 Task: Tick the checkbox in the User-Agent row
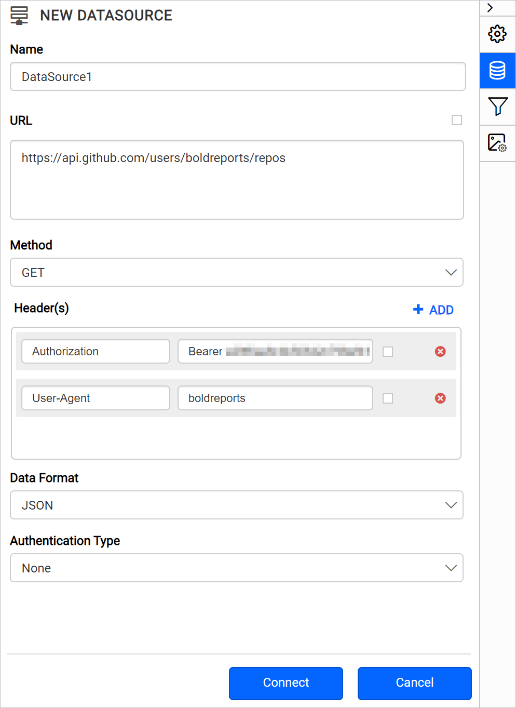388,398
